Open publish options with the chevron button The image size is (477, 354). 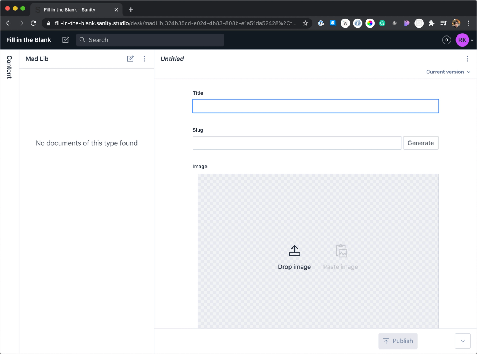click(x=462, y=341)
